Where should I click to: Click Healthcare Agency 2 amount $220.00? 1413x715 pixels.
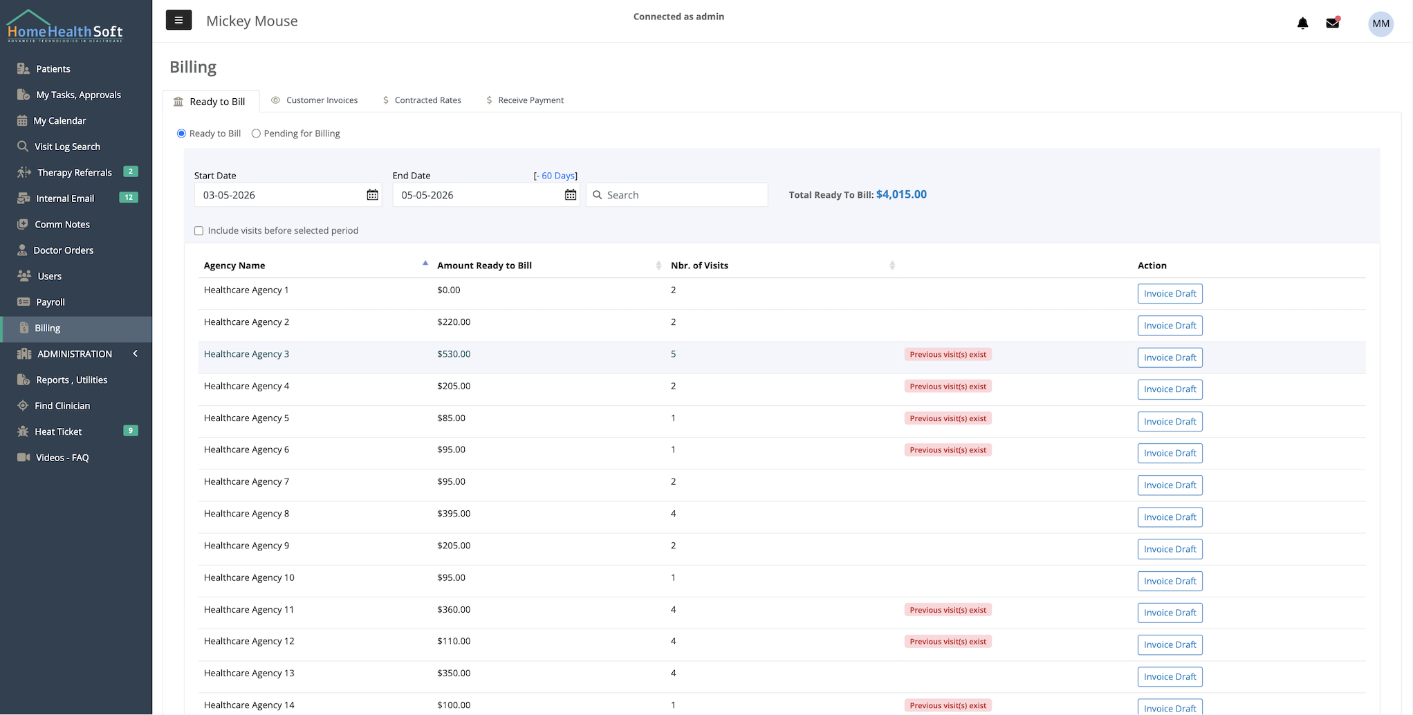[x=454, y=322]
